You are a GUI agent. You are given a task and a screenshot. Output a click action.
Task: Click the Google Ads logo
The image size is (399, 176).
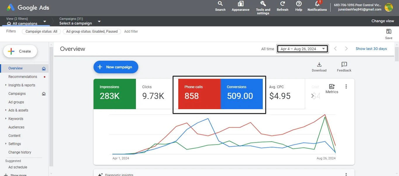click(x=28, y=8)
